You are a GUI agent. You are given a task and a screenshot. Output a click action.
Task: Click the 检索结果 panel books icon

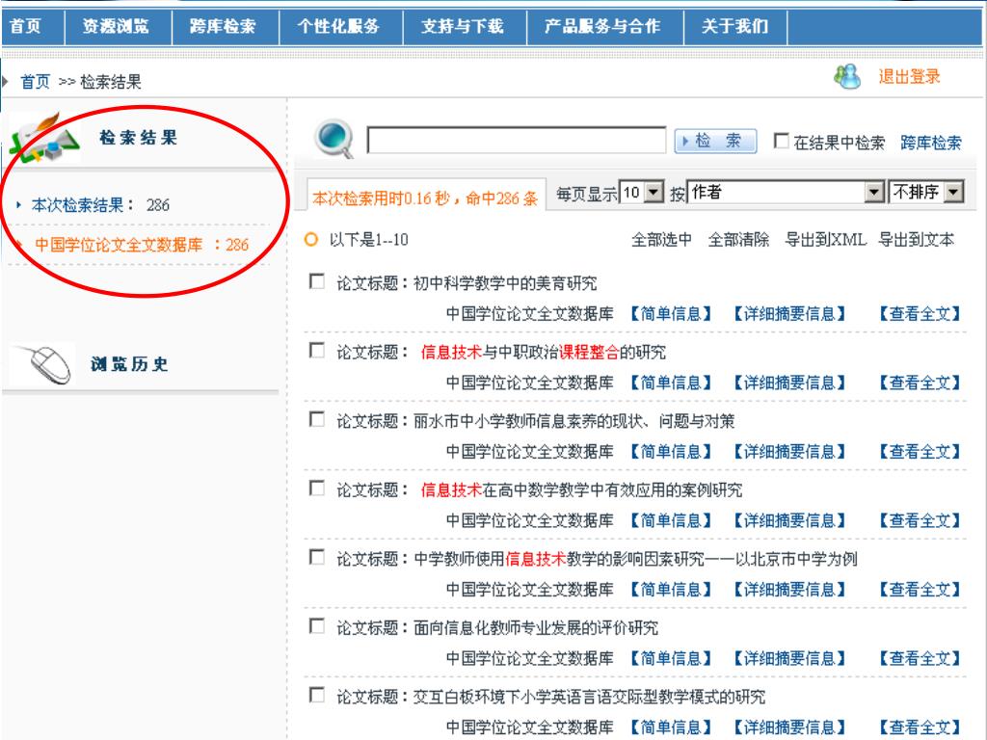tap(42, 139)
